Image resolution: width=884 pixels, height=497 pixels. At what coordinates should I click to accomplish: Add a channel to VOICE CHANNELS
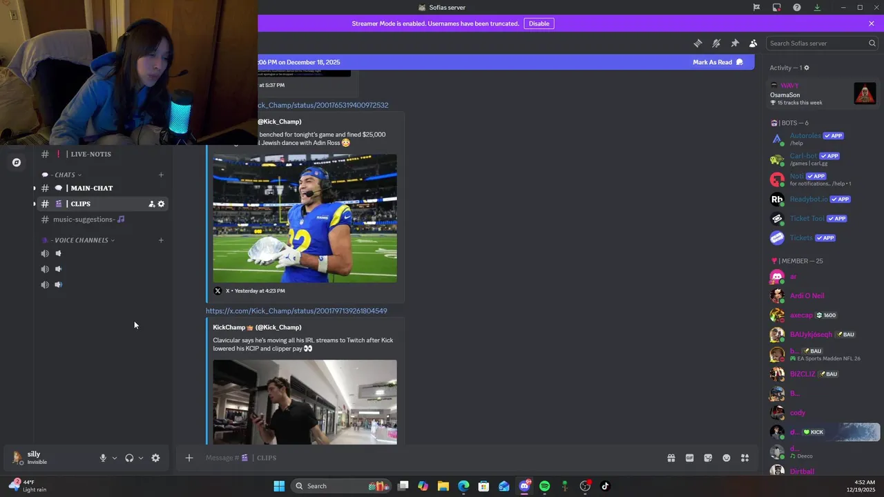[161, 240]
